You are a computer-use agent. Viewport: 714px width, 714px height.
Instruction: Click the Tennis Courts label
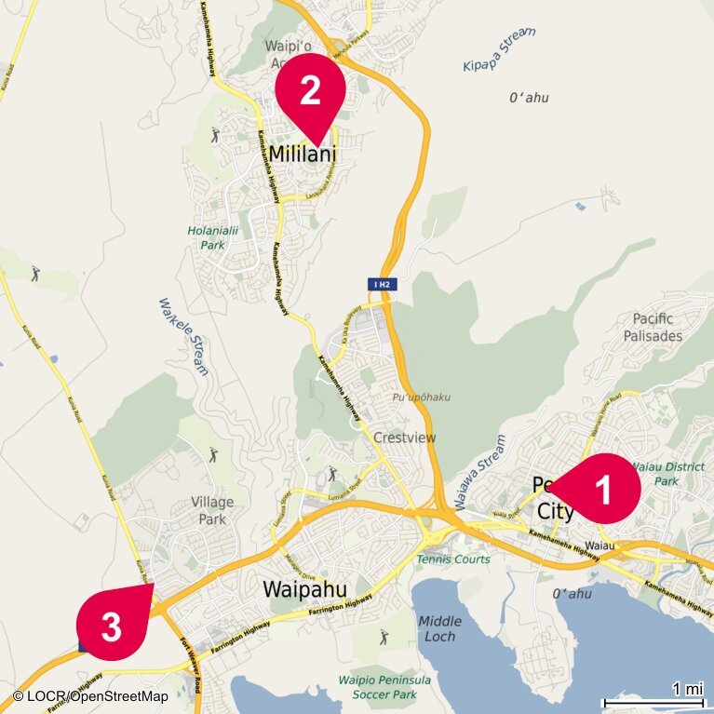click(x=453, y=559)
